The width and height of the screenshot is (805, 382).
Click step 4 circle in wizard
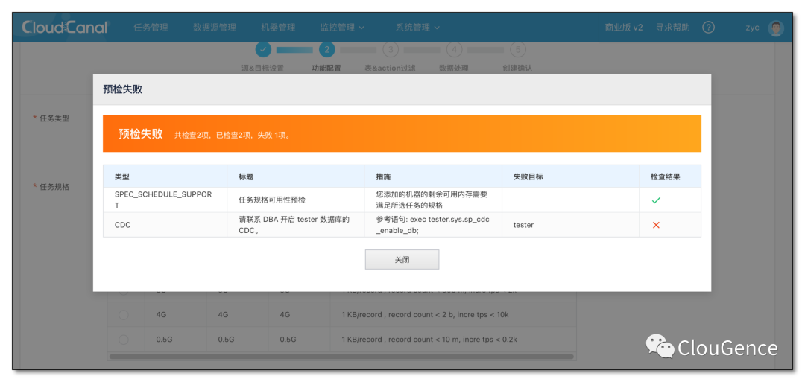tap(455, 50)
